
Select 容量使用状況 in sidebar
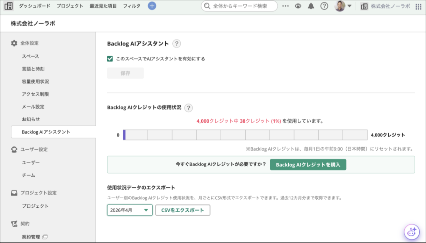(x=35, y=81)
